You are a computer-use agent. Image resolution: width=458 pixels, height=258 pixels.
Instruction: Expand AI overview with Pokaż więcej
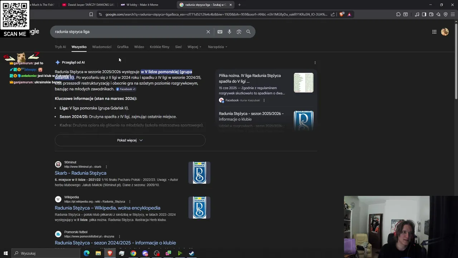130,140
